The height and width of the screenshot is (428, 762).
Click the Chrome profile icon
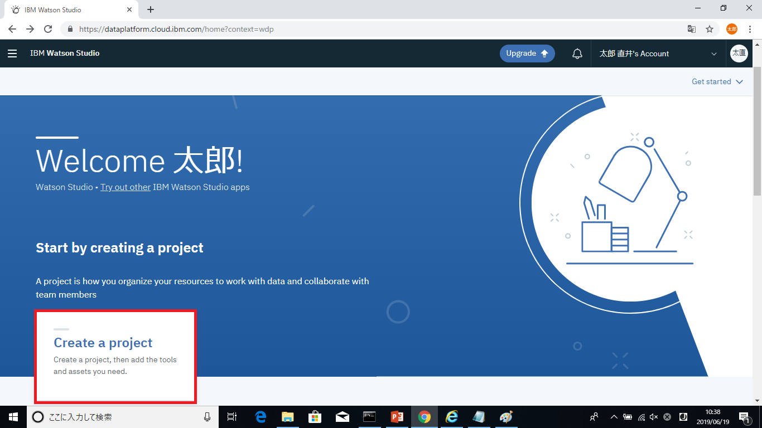[731, 29]
